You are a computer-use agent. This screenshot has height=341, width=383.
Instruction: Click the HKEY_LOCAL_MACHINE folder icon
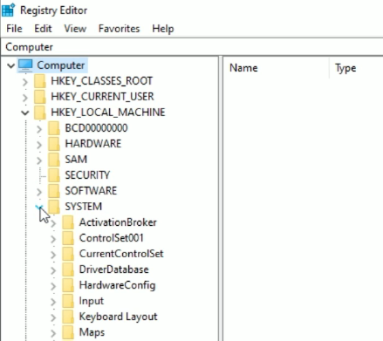[40, 113]
